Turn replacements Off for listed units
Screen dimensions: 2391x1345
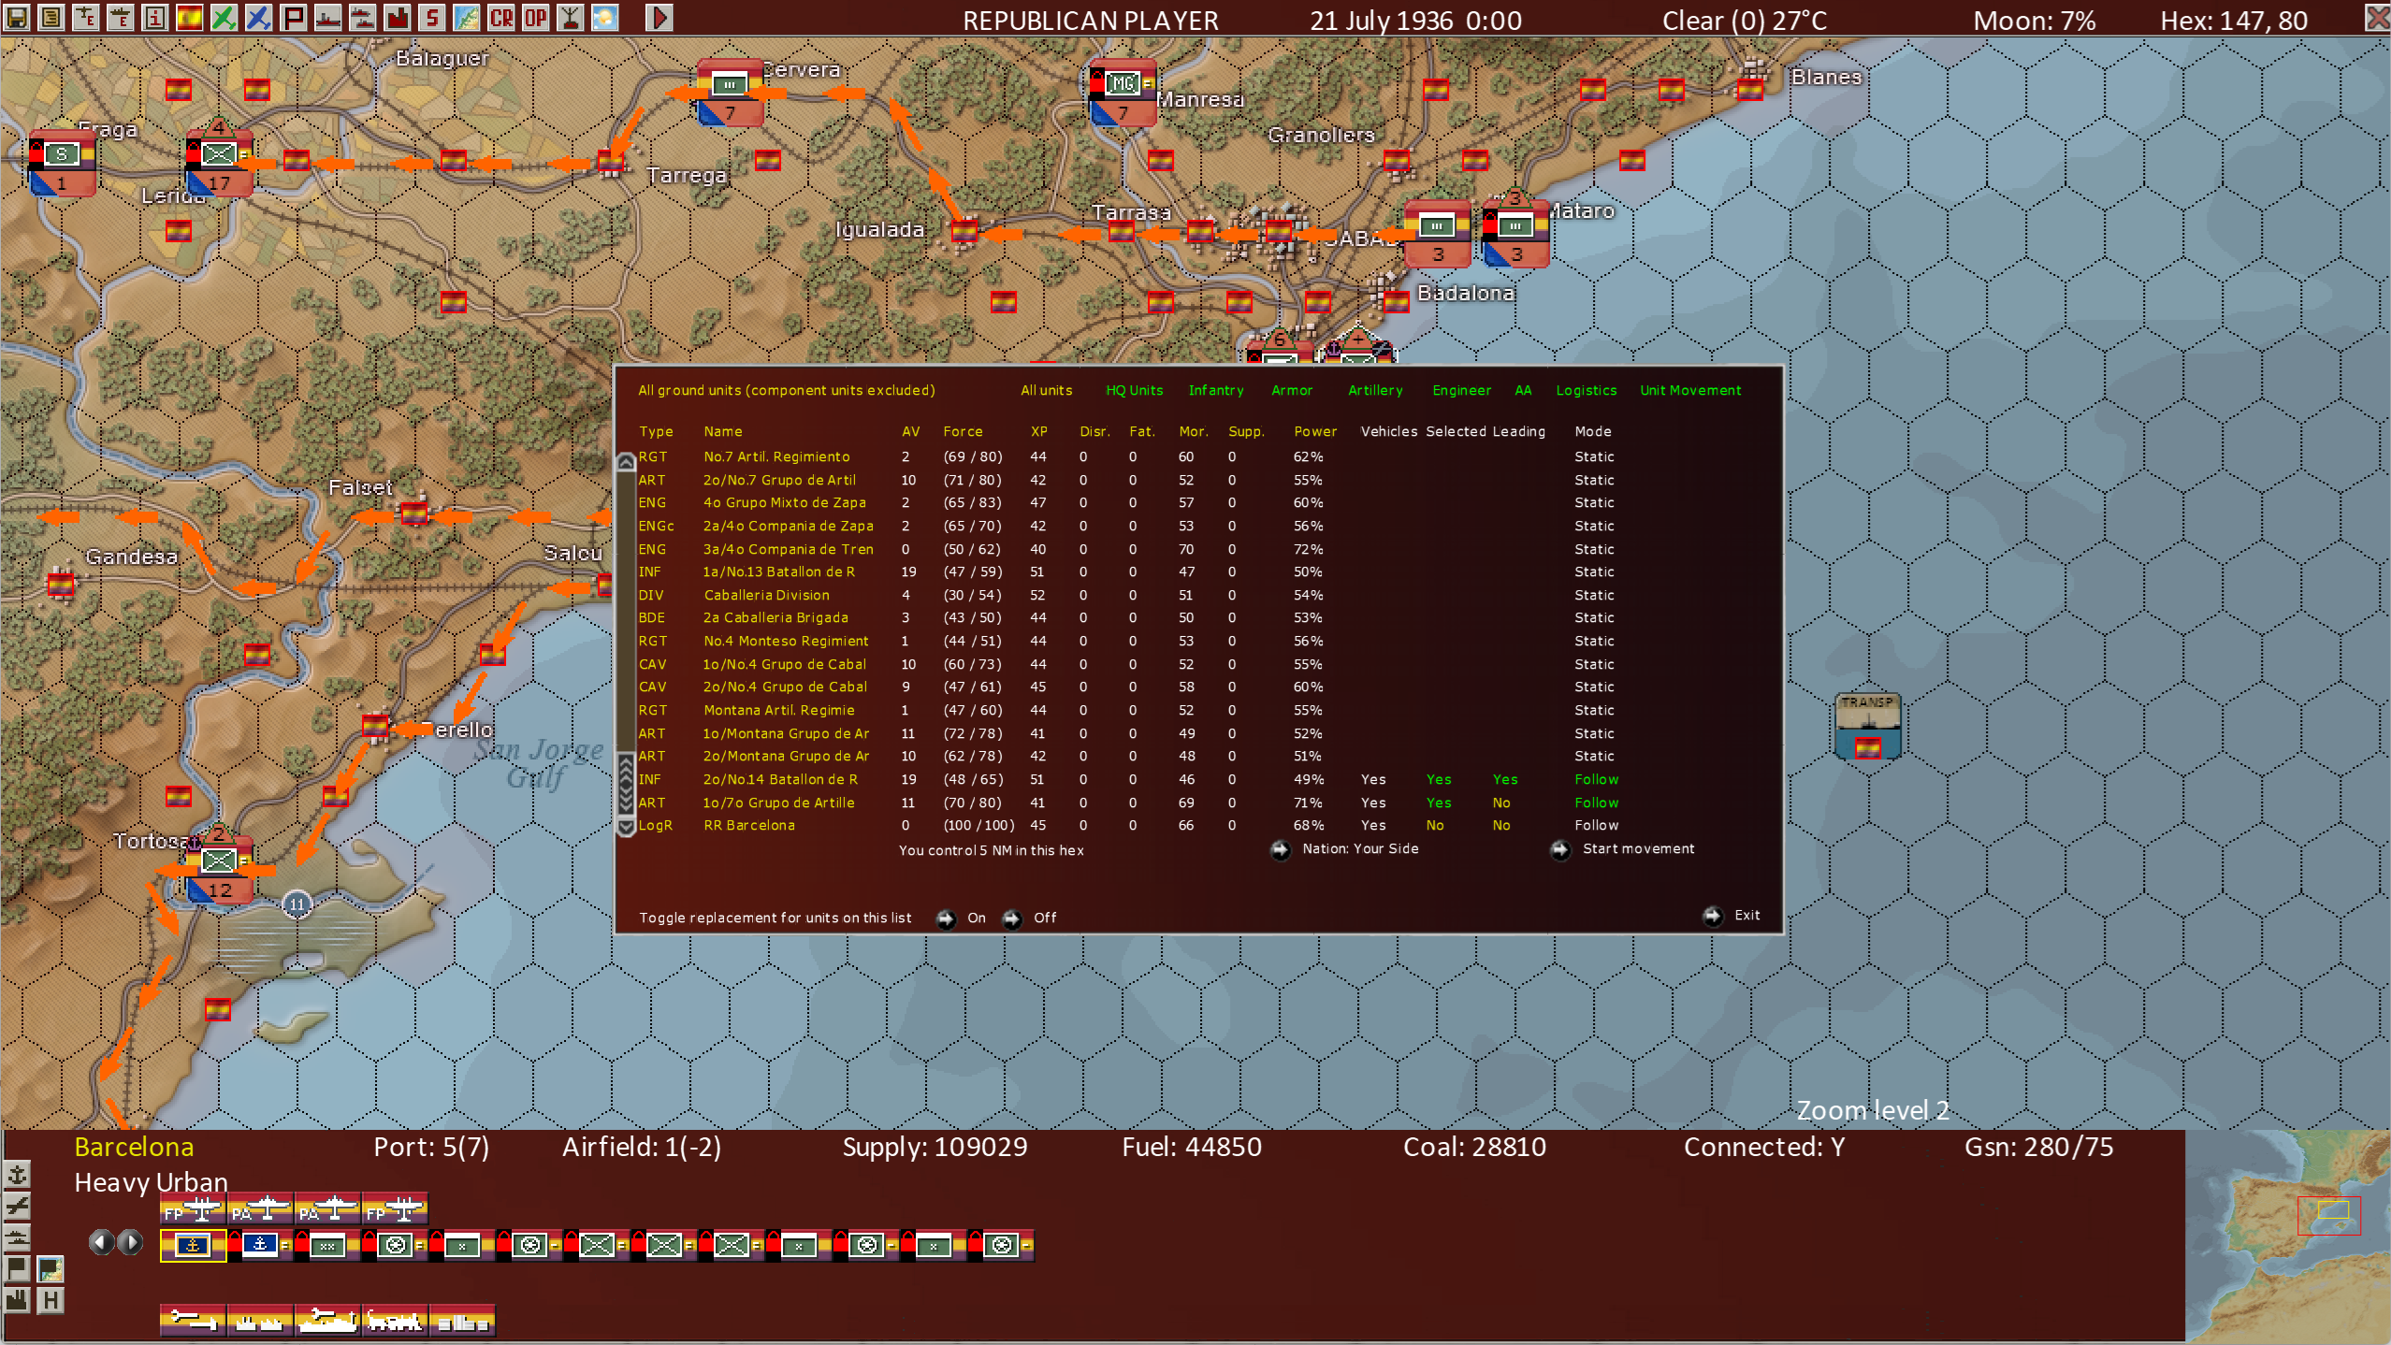point(1012,918)
